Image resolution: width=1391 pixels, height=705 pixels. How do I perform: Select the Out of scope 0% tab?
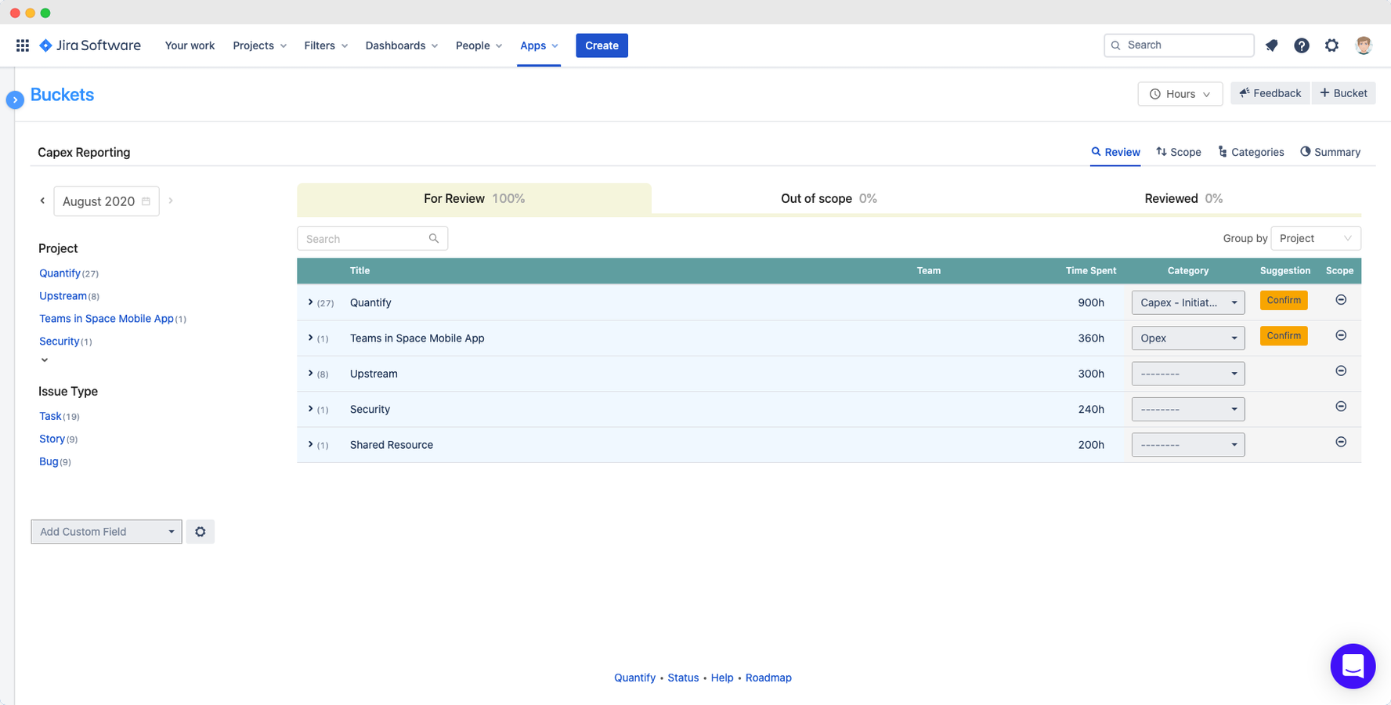click(x=829, y=199)
